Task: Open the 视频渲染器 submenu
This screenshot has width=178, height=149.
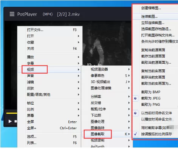Action: pyautogui.click(x=107, y=69)
